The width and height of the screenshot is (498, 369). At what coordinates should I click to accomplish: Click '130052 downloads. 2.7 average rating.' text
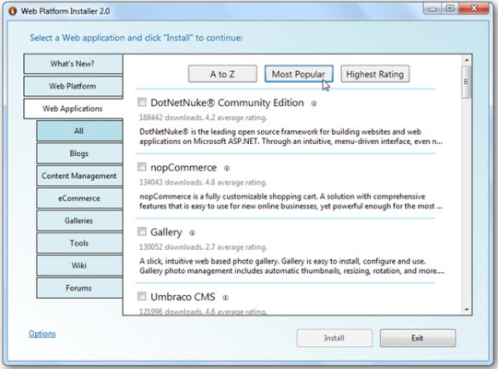[x=203, y=247]
